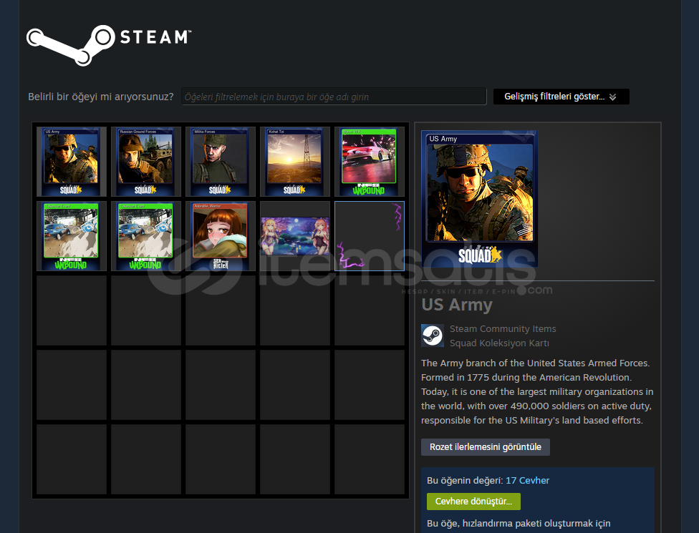Click the 17 Cevher gem value link

point(527,481)
